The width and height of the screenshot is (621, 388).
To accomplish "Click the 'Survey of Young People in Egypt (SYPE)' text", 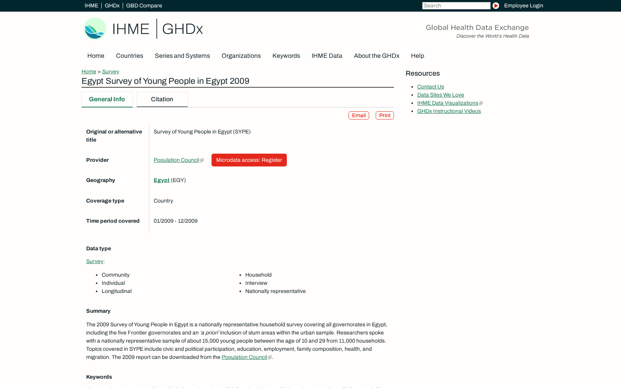I will [202, 132].
